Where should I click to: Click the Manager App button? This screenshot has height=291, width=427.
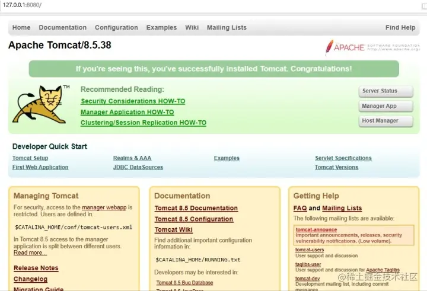[385, 106]
